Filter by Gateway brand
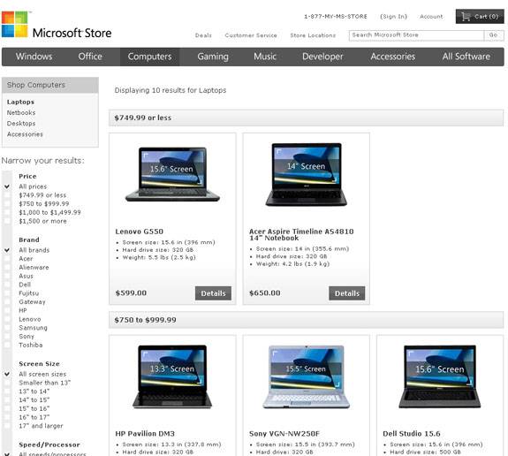The image size is (508, 456). 7,301
